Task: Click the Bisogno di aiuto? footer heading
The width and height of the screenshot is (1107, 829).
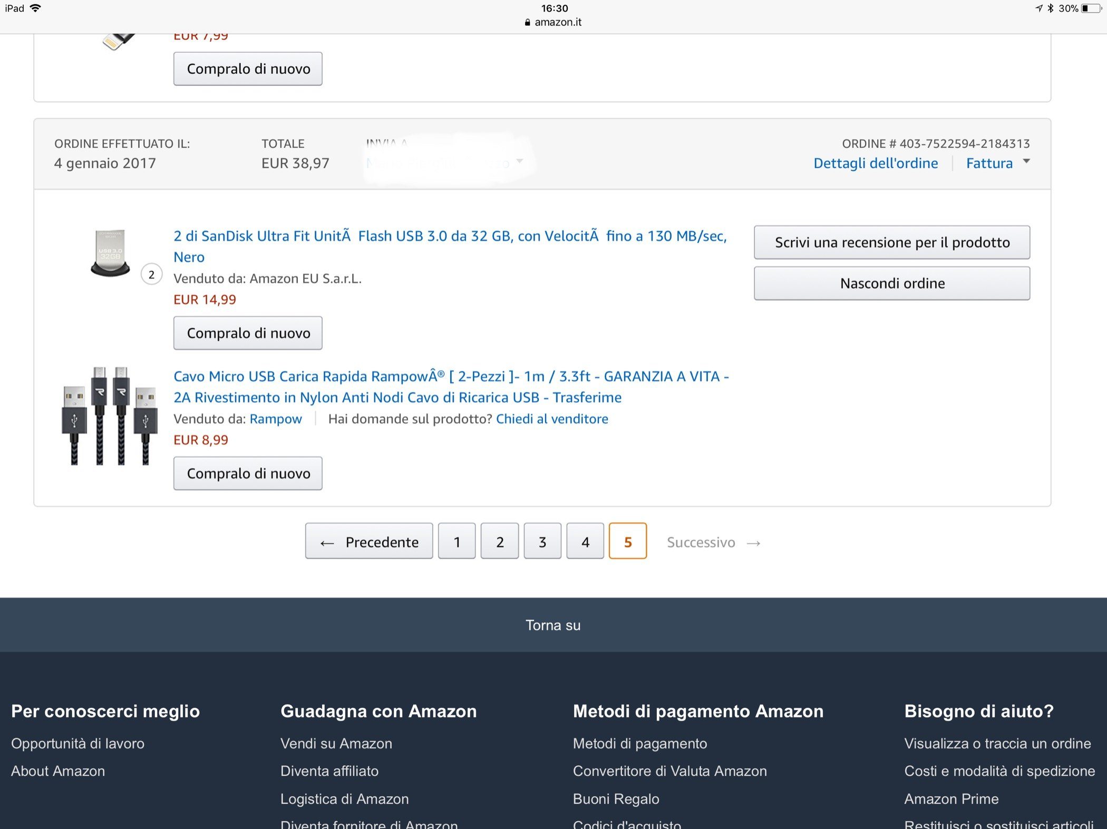Action: [979, 711]
